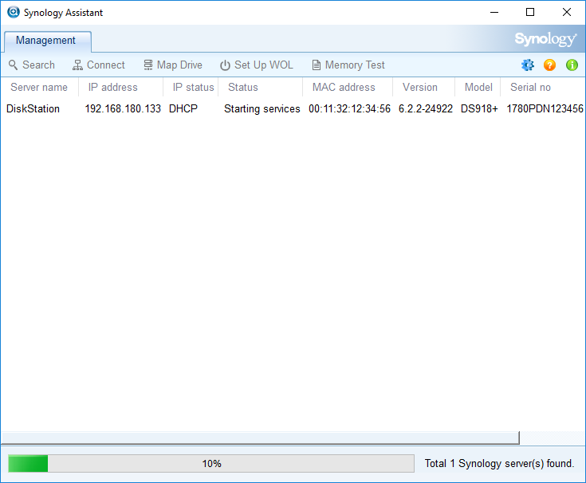Click the horizontal scrollbar thumb
The image size is (586, 483).
point(261,438)
